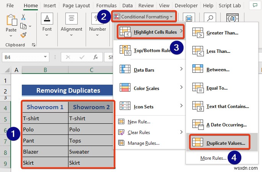
Task: Select column C header
Action: pyautogui.click(x=91, y=70)
